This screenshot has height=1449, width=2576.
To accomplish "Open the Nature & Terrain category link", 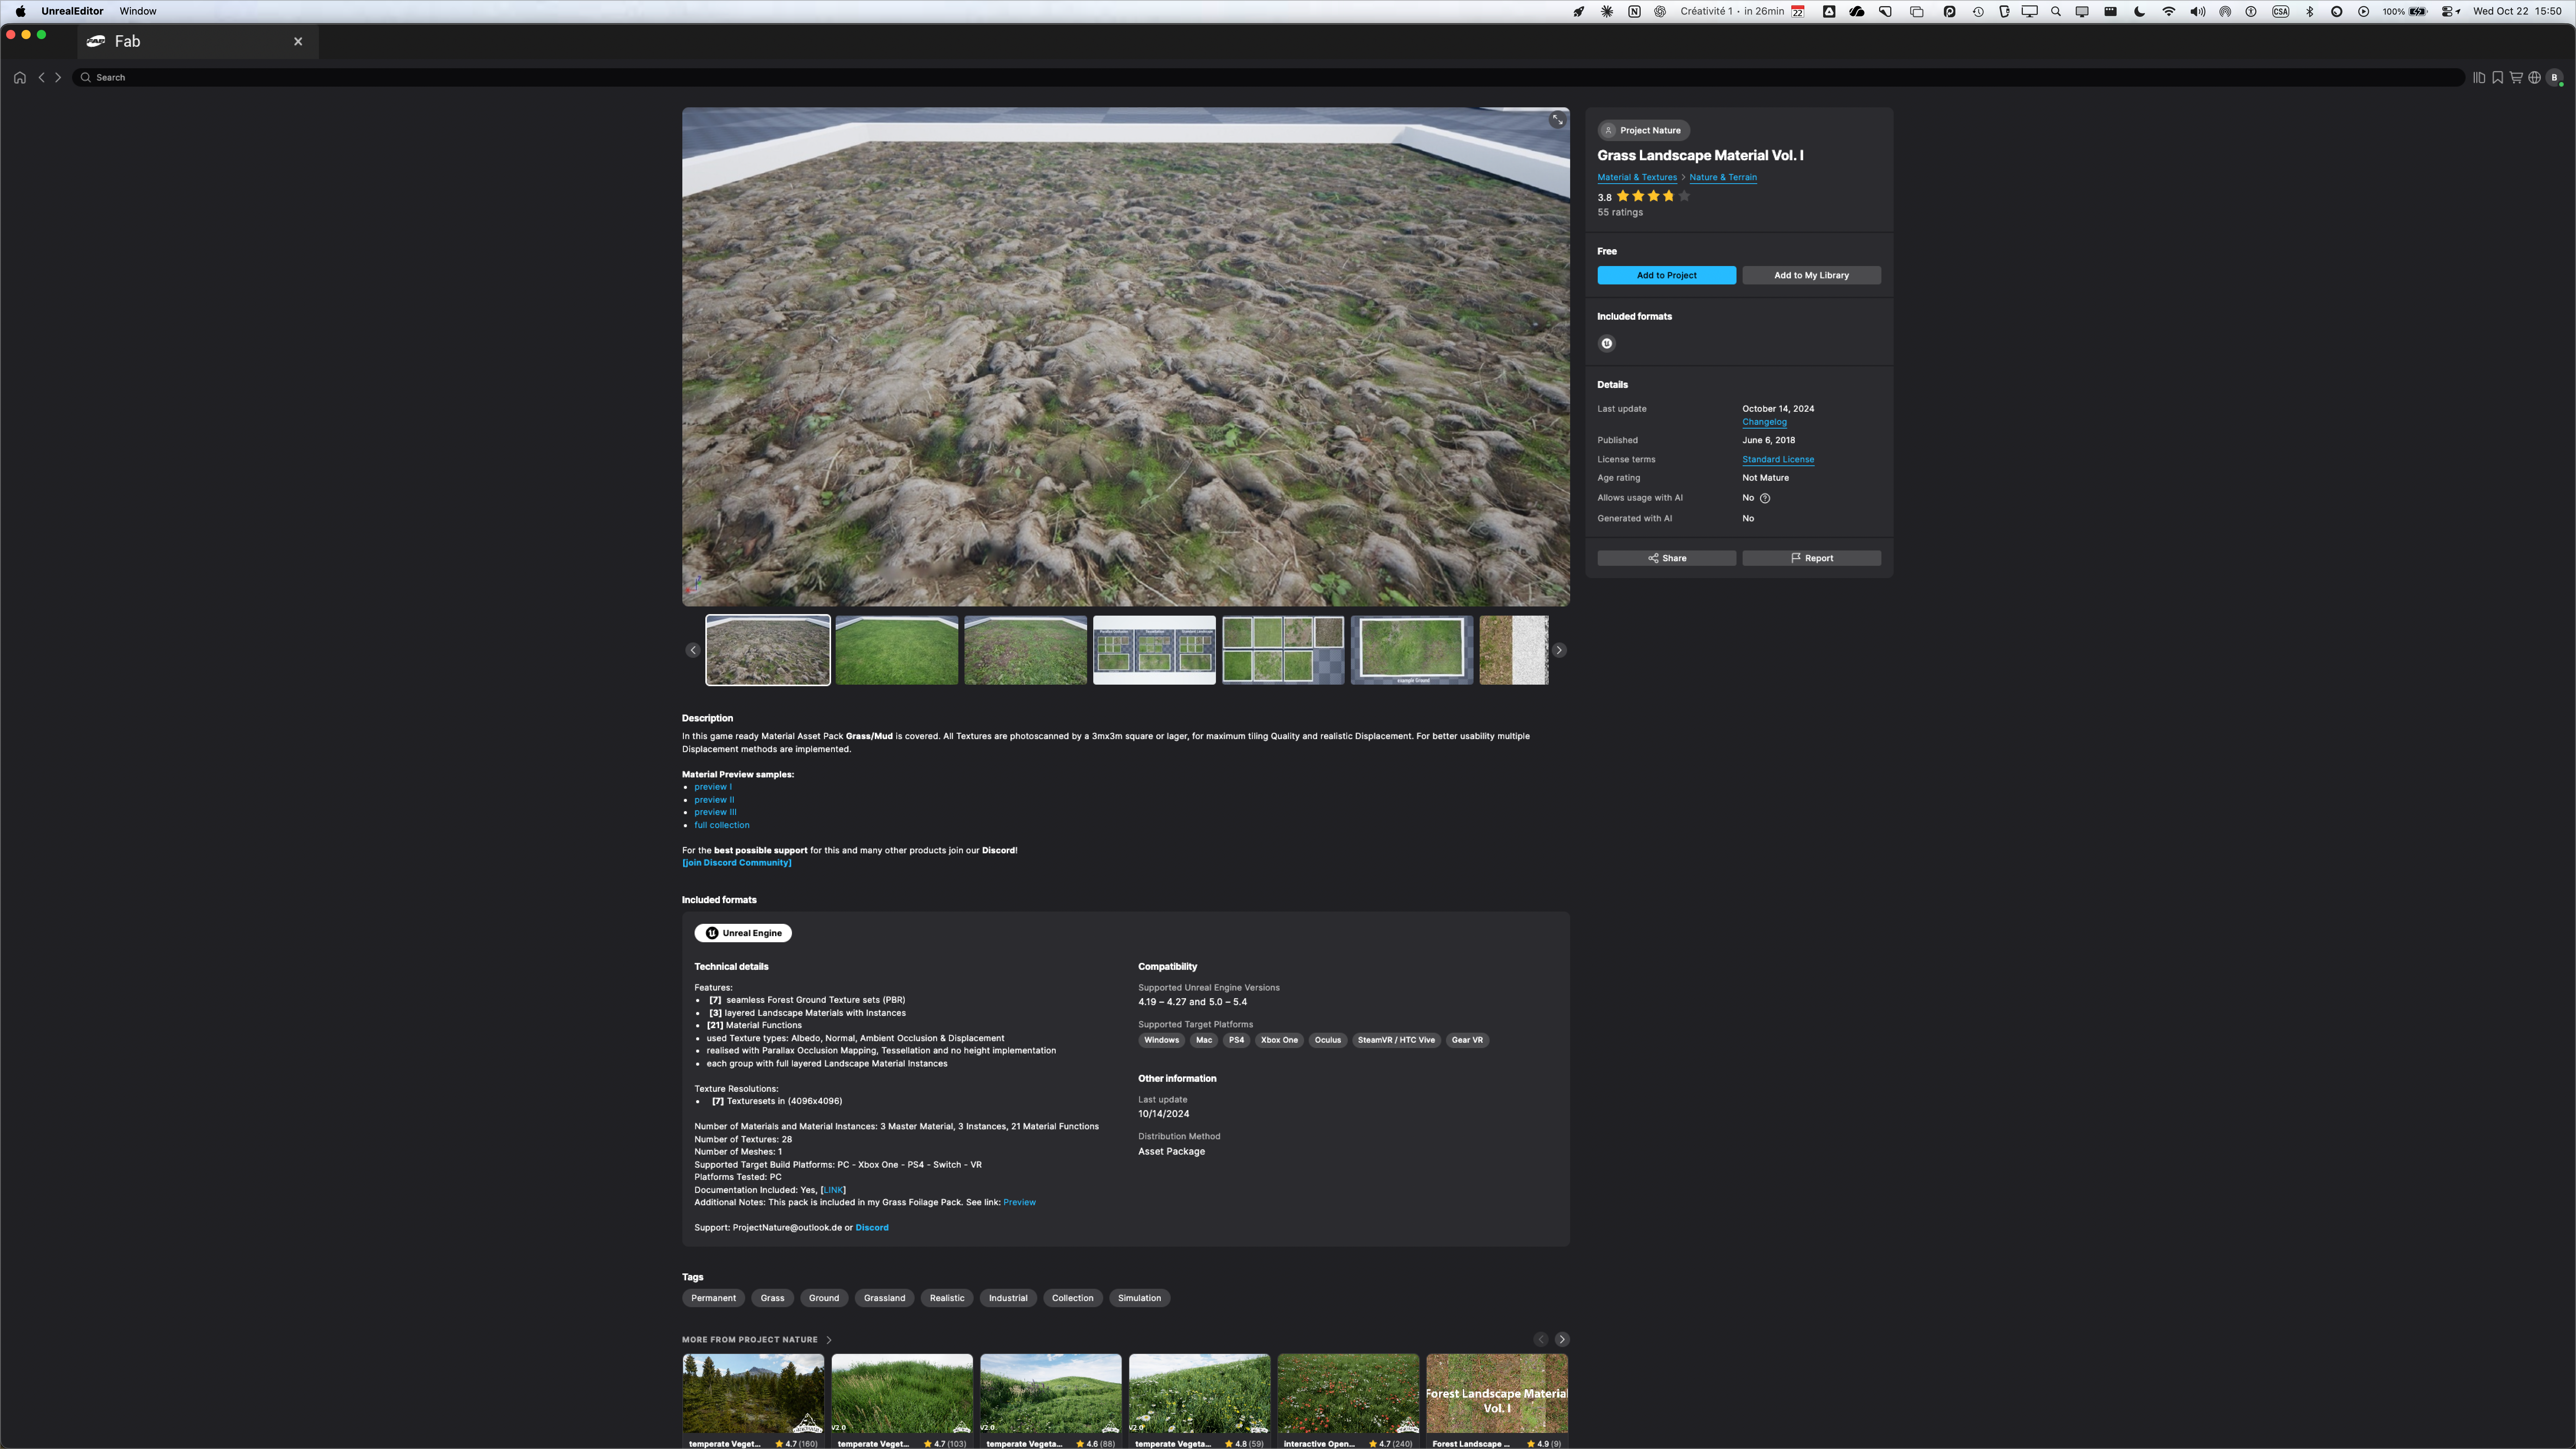I will click(1723, 177).
